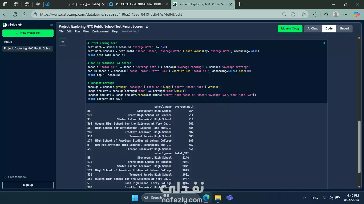Go to browser home page
The height and width of the screenshot is (204, 364).
25,14
